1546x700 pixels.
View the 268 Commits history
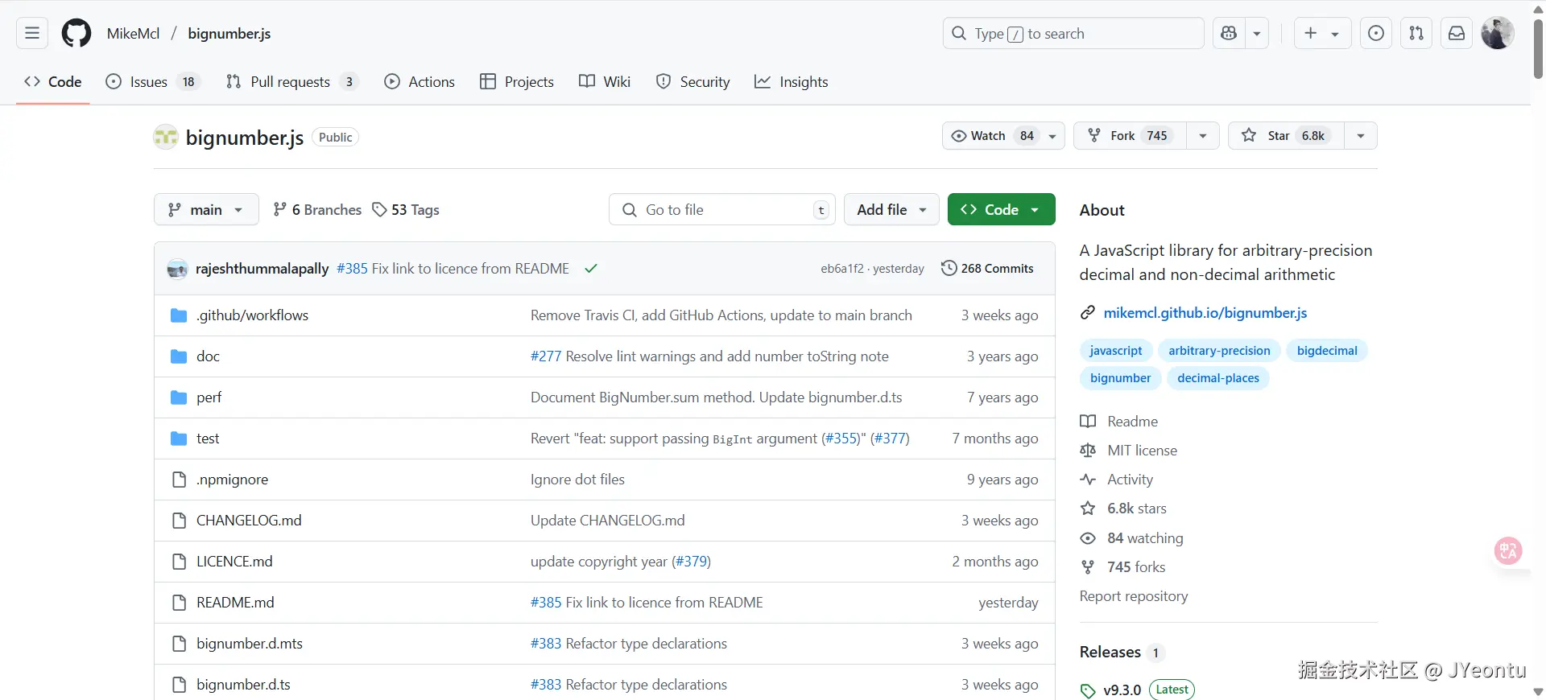click(x=987, y=269)
